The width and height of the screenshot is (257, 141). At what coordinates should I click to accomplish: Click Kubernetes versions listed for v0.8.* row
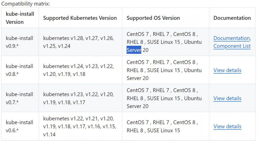(78, 70)
